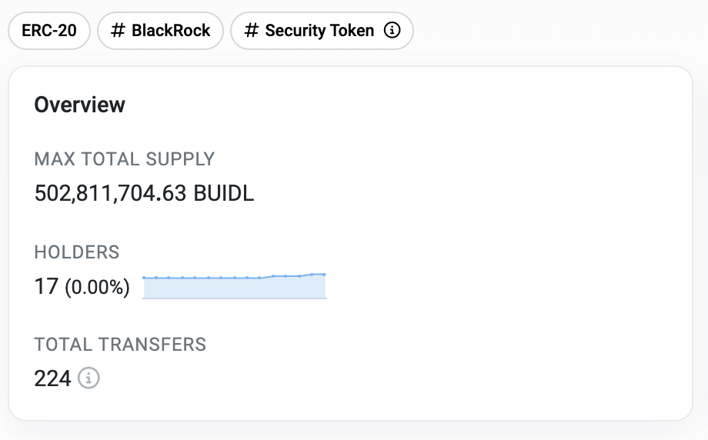Click the 502,811,704.63 supply figure
Viewport: 708px width, 440px height.
click(x=110, y=193)
